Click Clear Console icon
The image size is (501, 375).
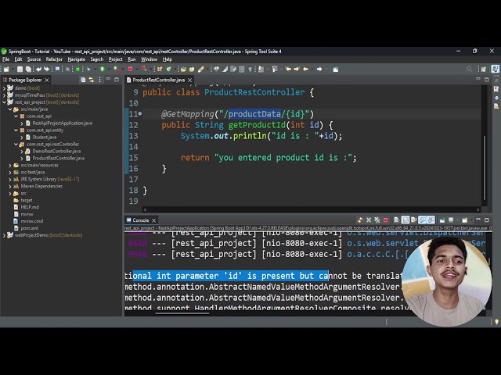[x=397, y=220]
